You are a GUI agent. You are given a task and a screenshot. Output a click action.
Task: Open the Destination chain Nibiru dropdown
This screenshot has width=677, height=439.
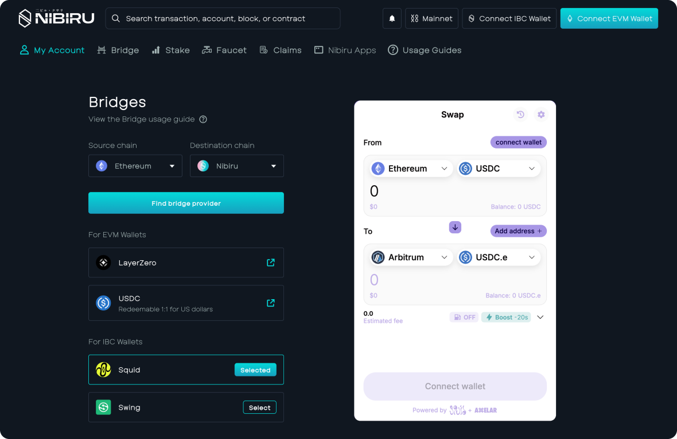(x=236, y=166)
